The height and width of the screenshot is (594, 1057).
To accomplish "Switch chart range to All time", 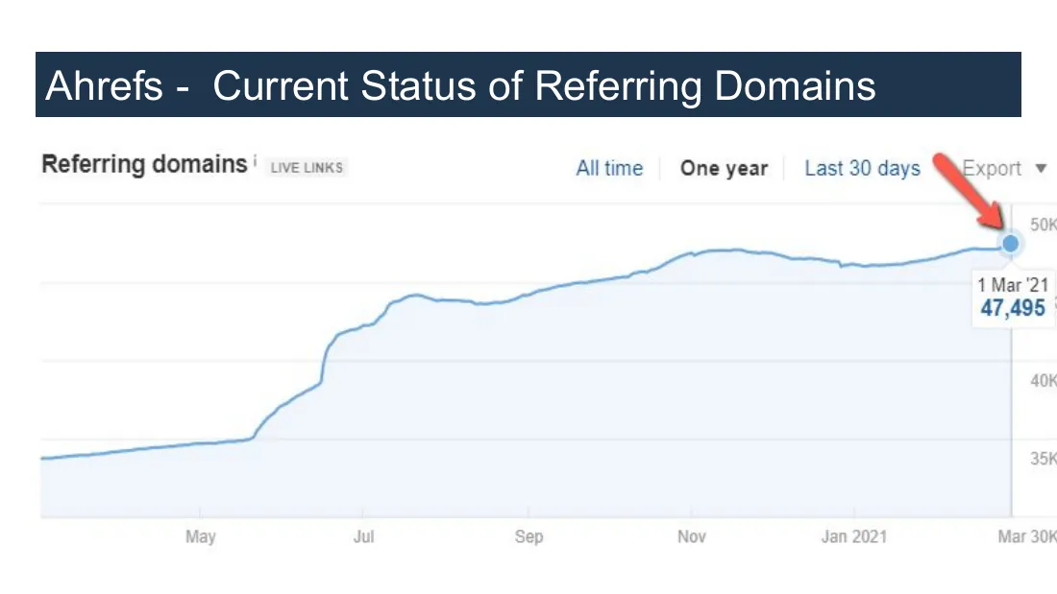I will tap(609, 168).
